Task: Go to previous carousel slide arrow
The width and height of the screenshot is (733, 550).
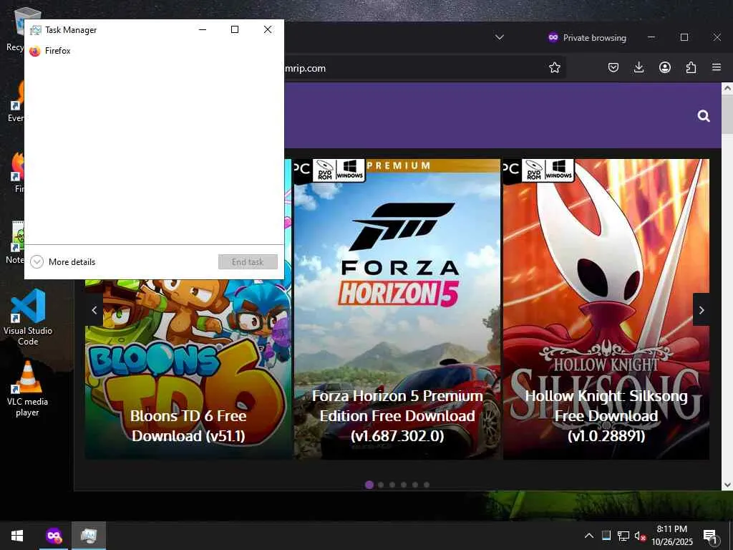Action: (94, 310)
